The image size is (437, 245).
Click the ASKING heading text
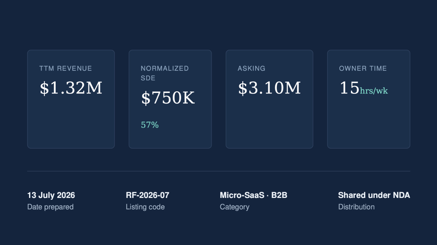coord(252,68)
